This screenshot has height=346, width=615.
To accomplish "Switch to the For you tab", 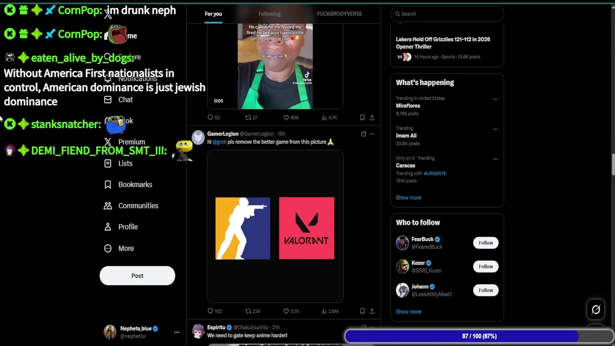I will tap(213, 14).
